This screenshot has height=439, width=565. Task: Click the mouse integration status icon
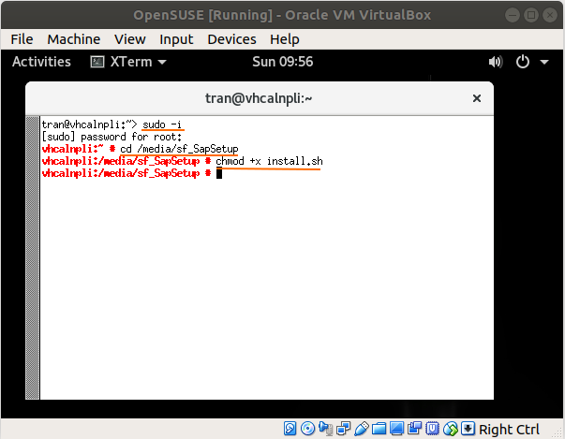point(451,429)
